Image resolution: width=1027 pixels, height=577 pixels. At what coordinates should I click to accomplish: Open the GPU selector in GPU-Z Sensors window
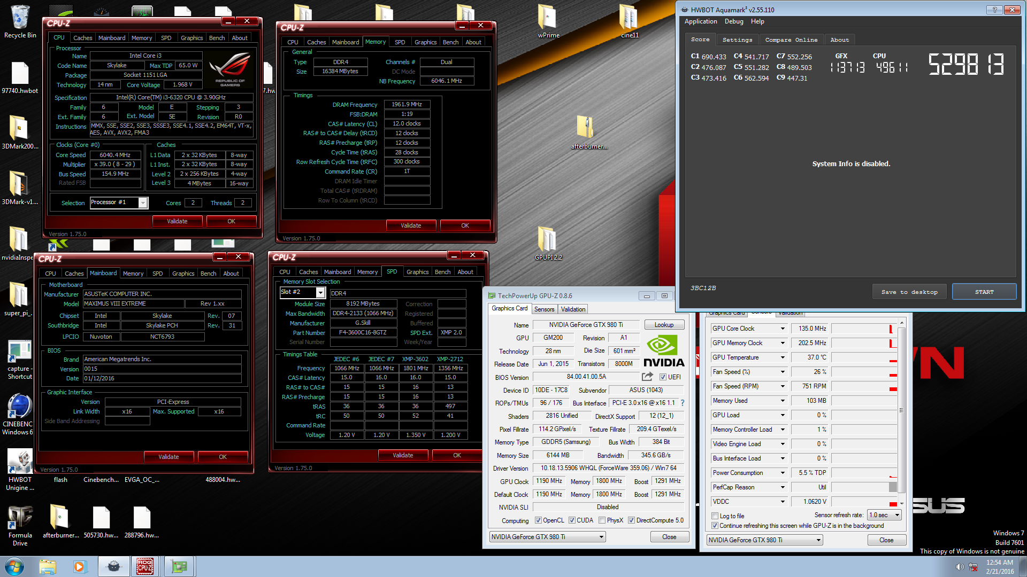point(764,540)
